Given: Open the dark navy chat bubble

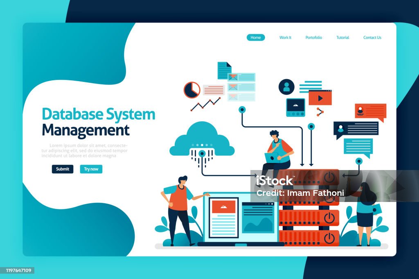Looking at the screenshot, I should point(356,130).
